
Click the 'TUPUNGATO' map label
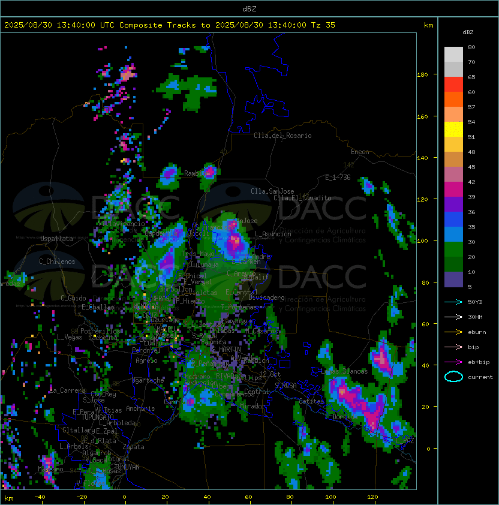[97, 417]
